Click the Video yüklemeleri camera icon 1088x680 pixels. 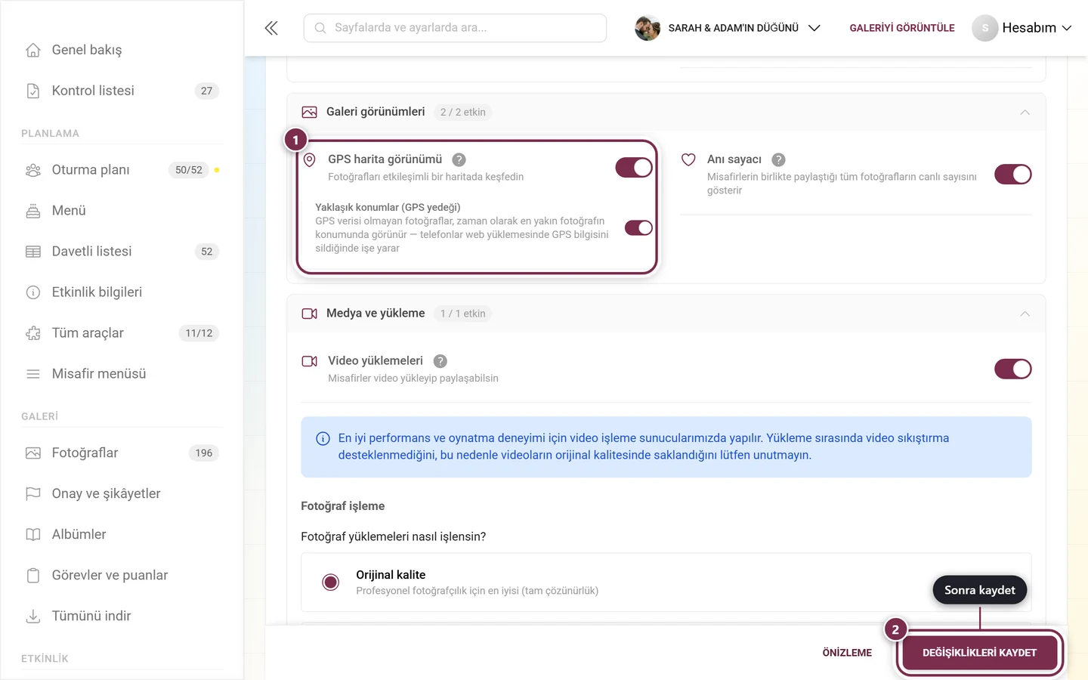tap(309, 361)
